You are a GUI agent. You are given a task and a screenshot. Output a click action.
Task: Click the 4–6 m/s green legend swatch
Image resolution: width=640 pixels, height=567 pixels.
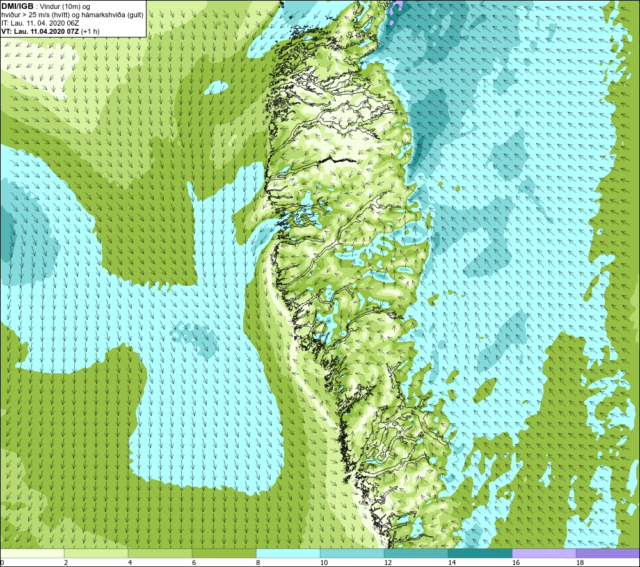tap(160, 553)
